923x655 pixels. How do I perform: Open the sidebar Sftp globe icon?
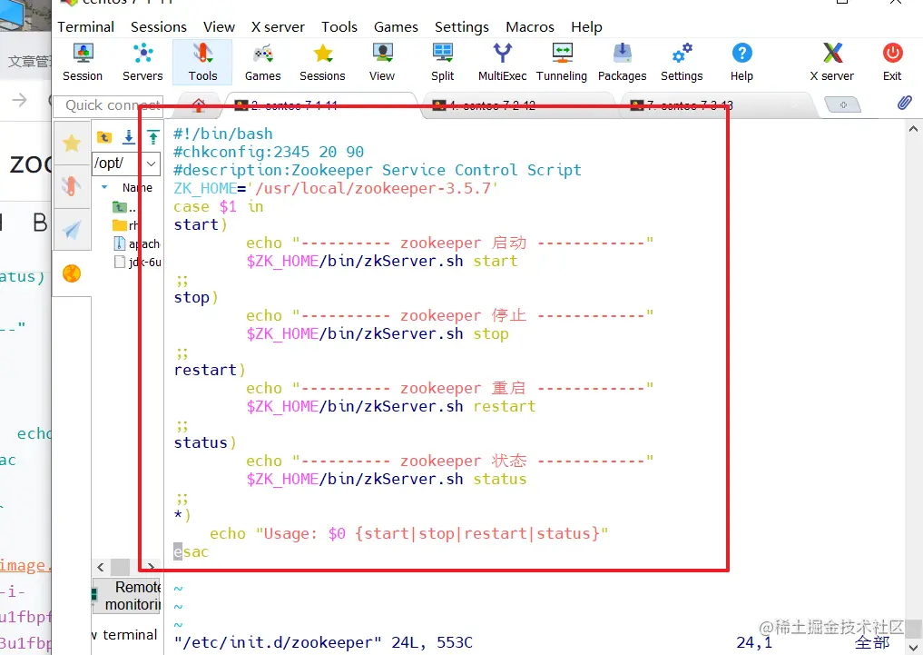pos(72,273)
